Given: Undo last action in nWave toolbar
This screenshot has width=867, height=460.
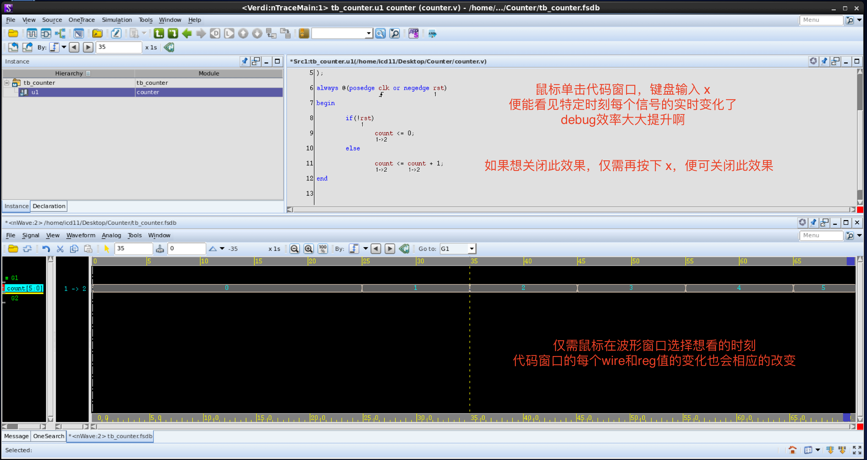Looking at the screenshot, I should click(46, 249).
